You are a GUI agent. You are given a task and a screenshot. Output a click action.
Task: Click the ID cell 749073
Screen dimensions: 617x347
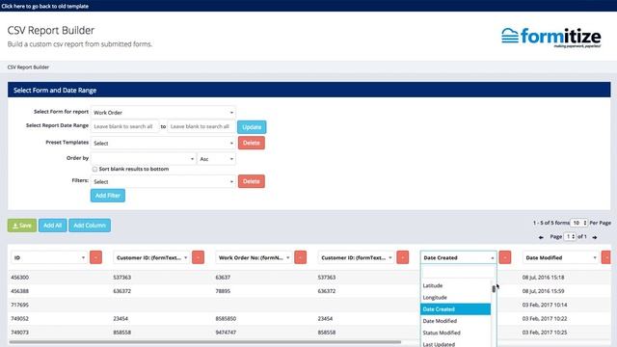click(20, 333)
